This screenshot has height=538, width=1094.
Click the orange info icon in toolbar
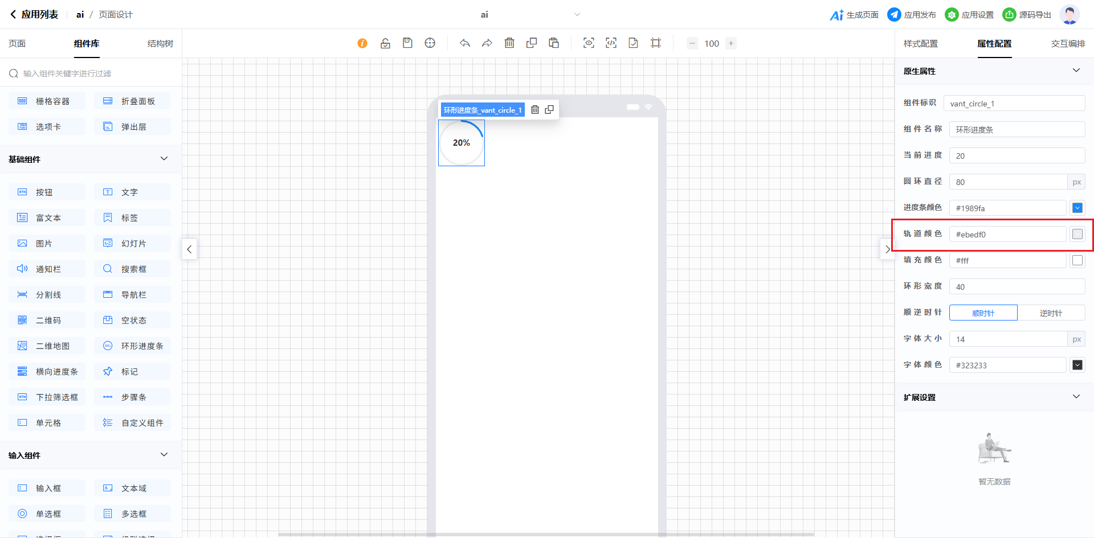point(362,43)
